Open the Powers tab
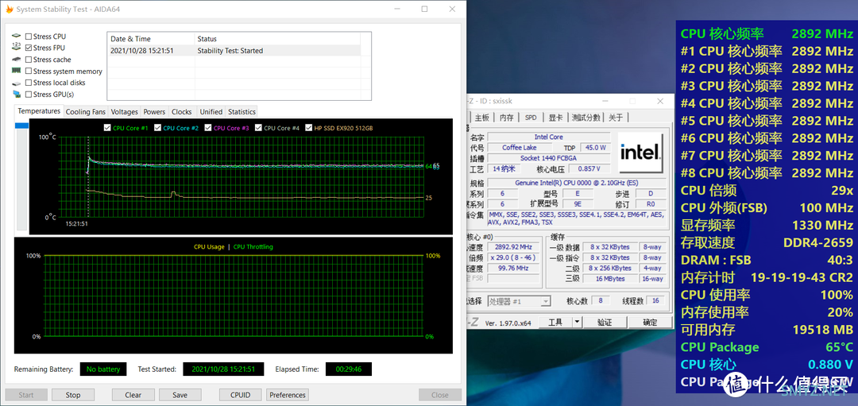This screenshot has height=406, width=858. coord(154,111)
